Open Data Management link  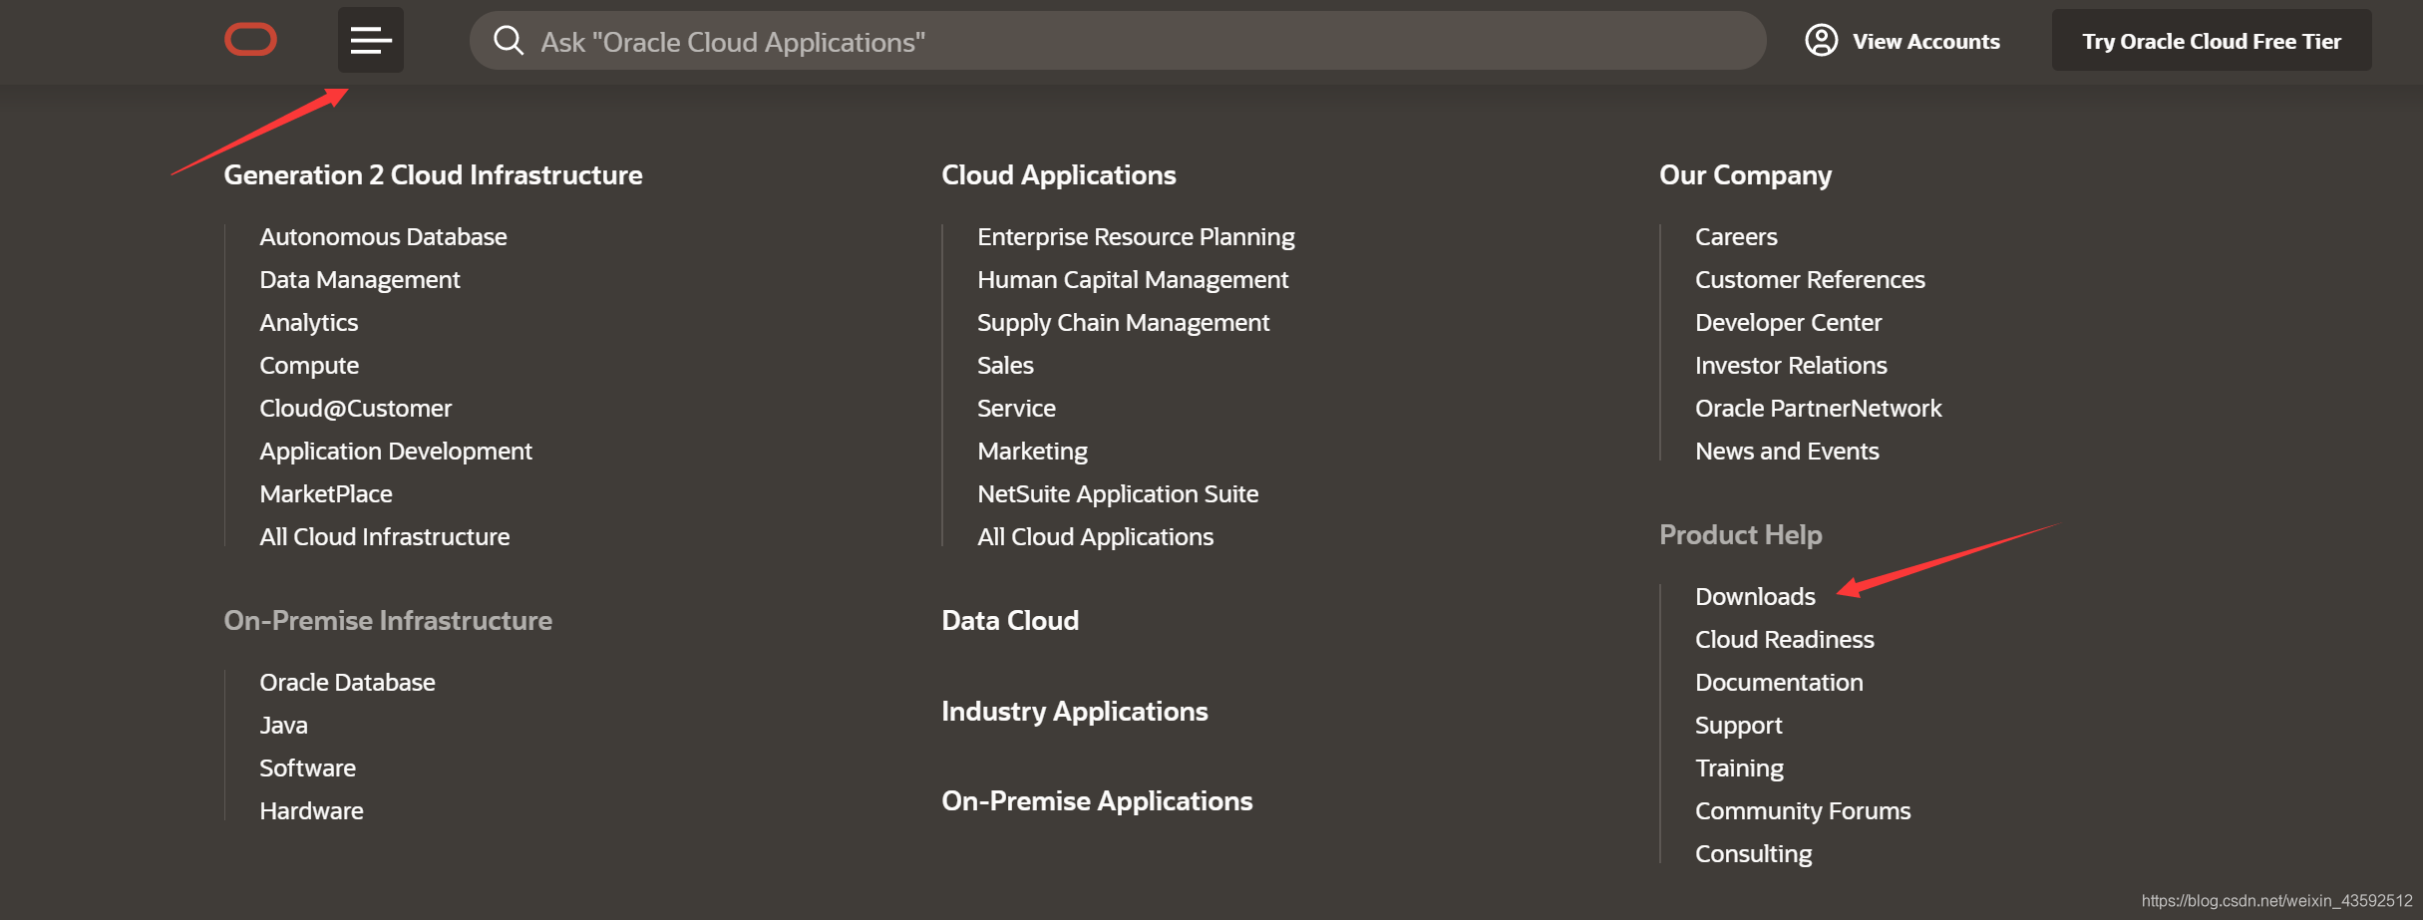(360, 279)
